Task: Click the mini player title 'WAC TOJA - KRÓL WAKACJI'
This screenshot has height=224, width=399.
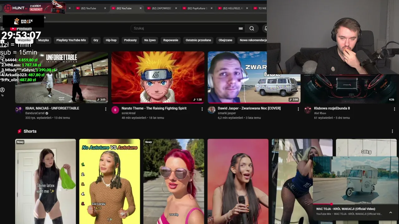Action: pyautogui.click(x=346, y=209)
